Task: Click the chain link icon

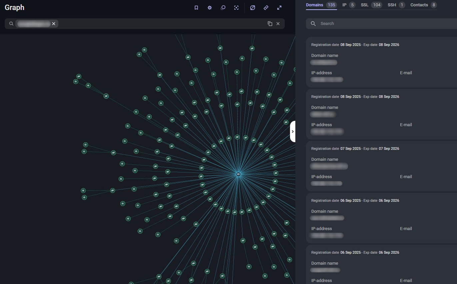Action: click(x=266, y=8)
